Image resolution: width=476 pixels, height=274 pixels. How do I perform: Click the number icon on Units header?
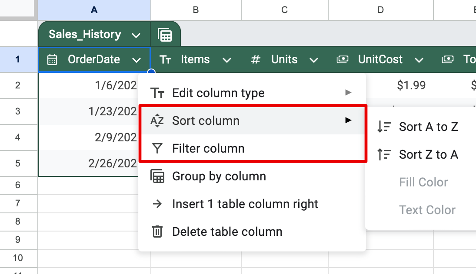tap(255, 59)
